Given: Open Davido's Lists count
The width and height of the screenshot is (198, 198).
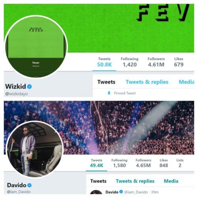Looking at the screenshot, I should (x=180, y=163).
